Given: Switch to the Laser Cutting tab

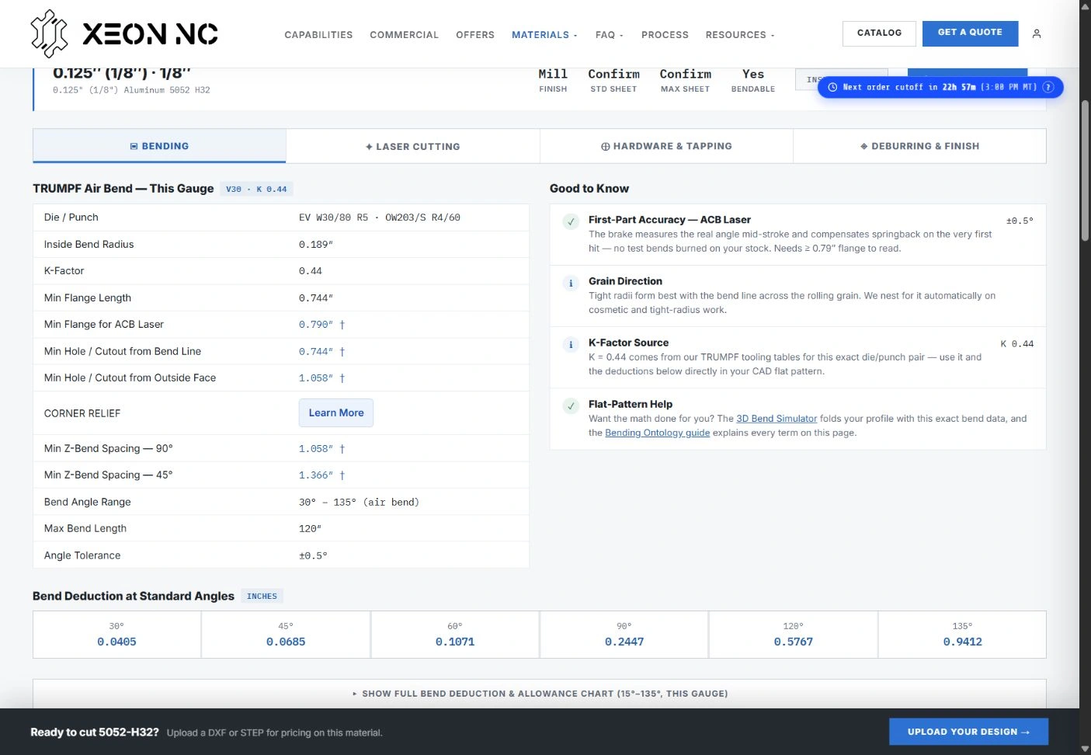Looking at the screenshot, I should tap(413, 146).
